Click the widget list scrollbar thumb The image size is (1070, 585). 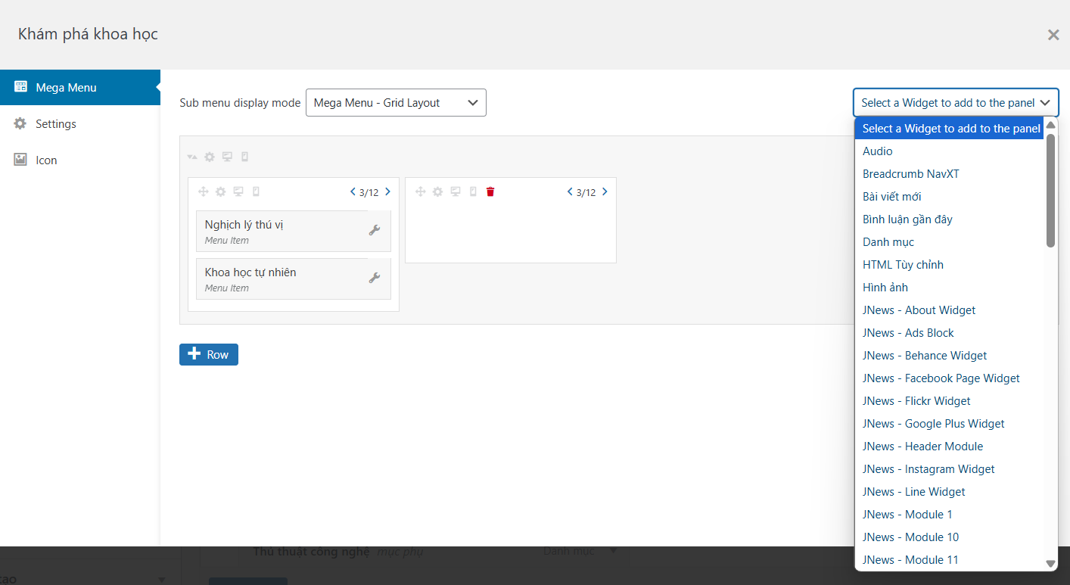pyautogui.click(x=1050, y=190)
